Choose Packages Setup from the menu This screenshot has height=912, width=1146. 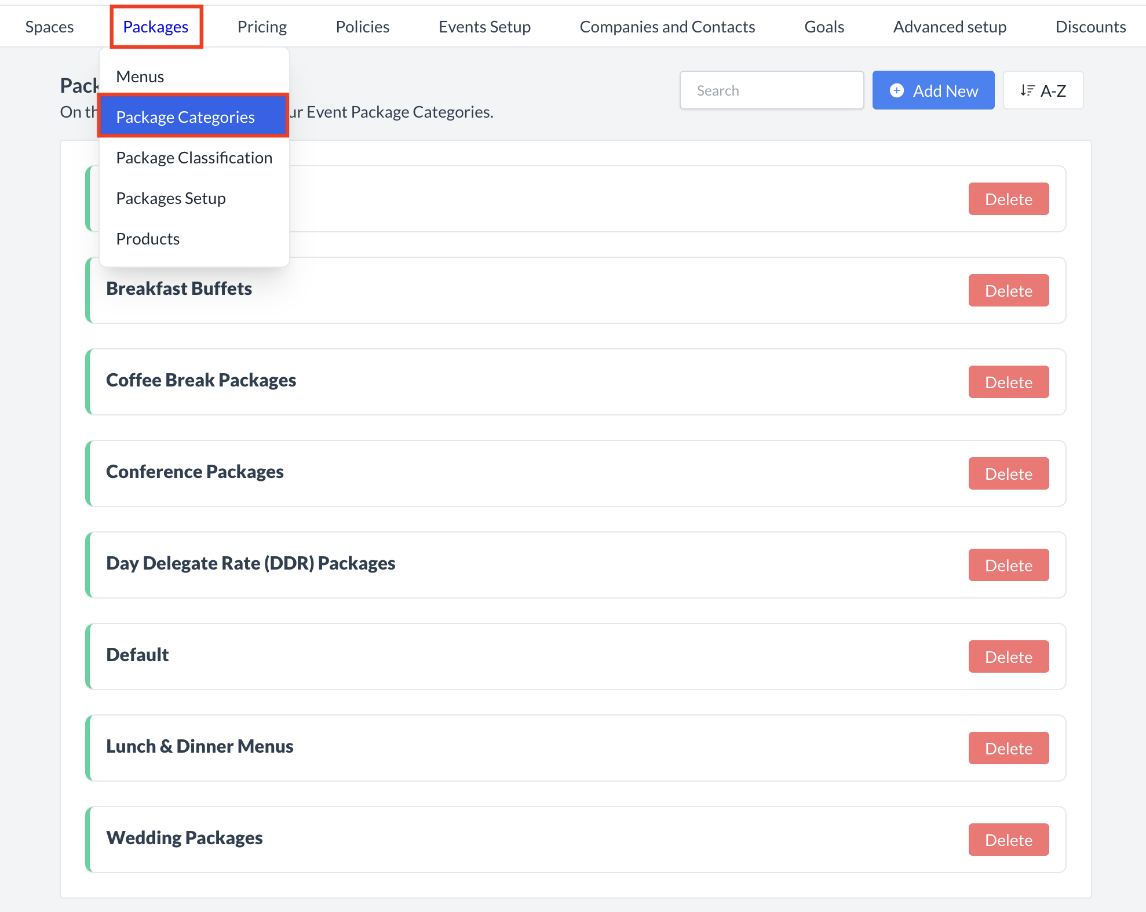171,198
